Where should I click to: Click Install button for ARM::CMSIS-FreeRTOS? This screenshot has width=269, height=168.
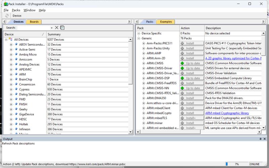click(x=192, y=83)
